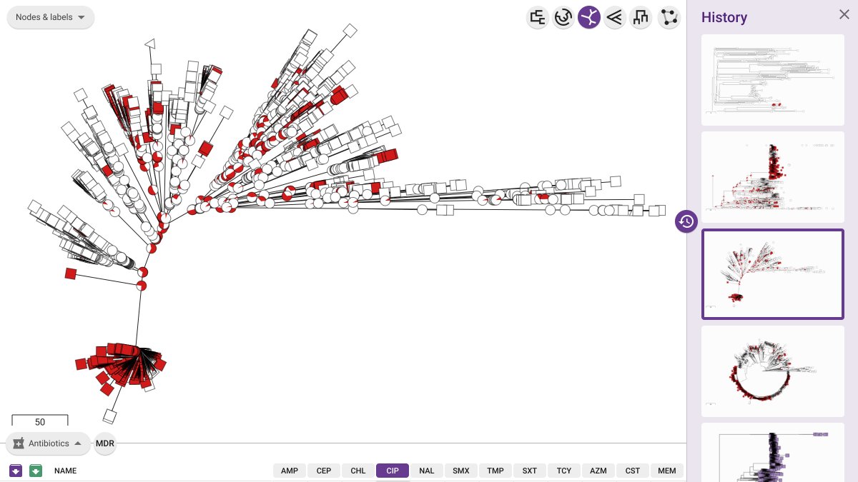Toggle the History panel clock button
The height and width of the screenshot is (482, 858).
(x=686, y=221)
